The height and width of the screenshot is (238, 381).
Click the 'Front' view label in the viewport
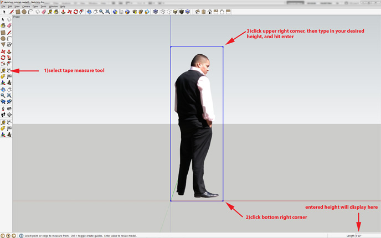[x=17, y=17]
